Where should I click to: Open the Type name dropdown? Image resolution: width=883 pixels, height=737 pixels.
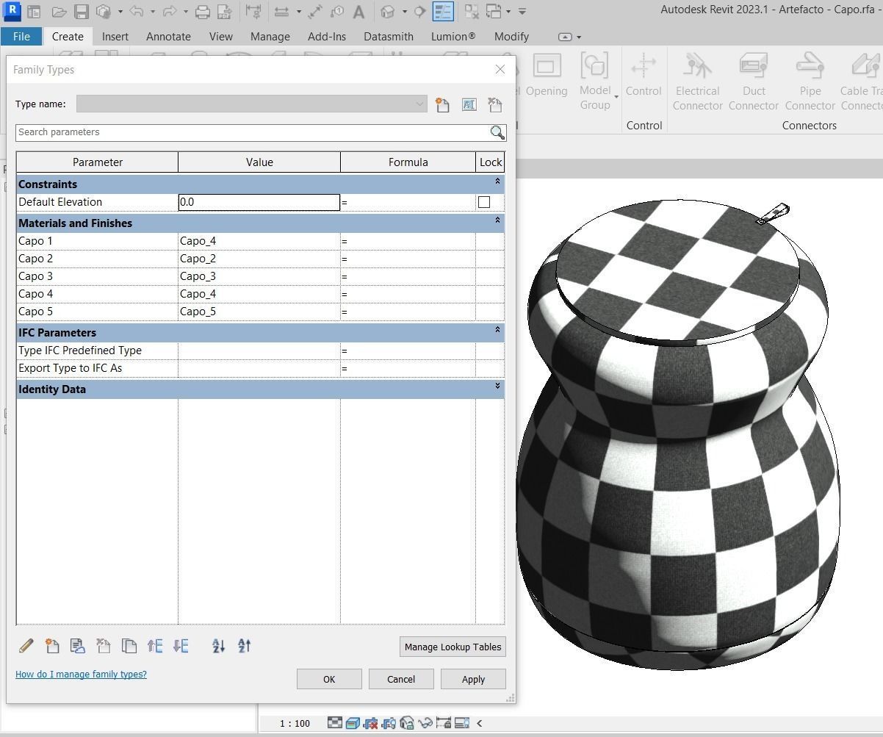pyautogui.click(x=419, y=104)
